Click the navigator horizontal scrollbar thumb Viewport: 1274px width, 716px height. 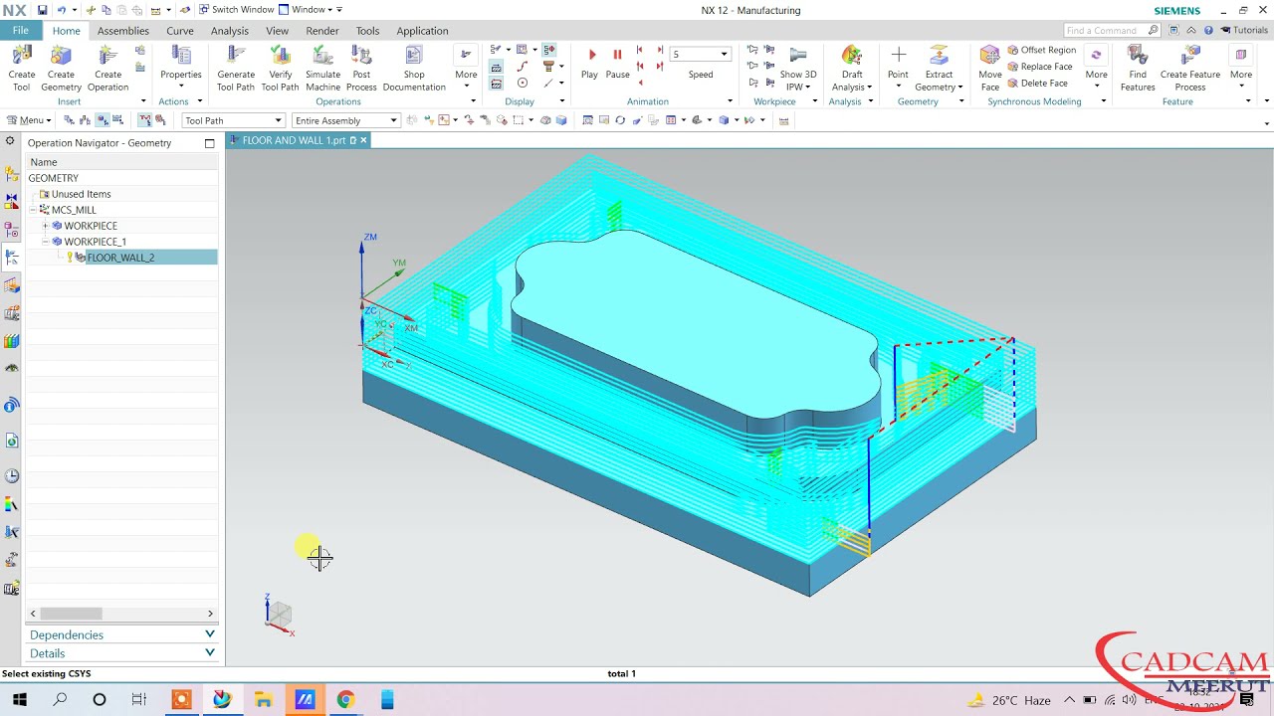[71, 614]
